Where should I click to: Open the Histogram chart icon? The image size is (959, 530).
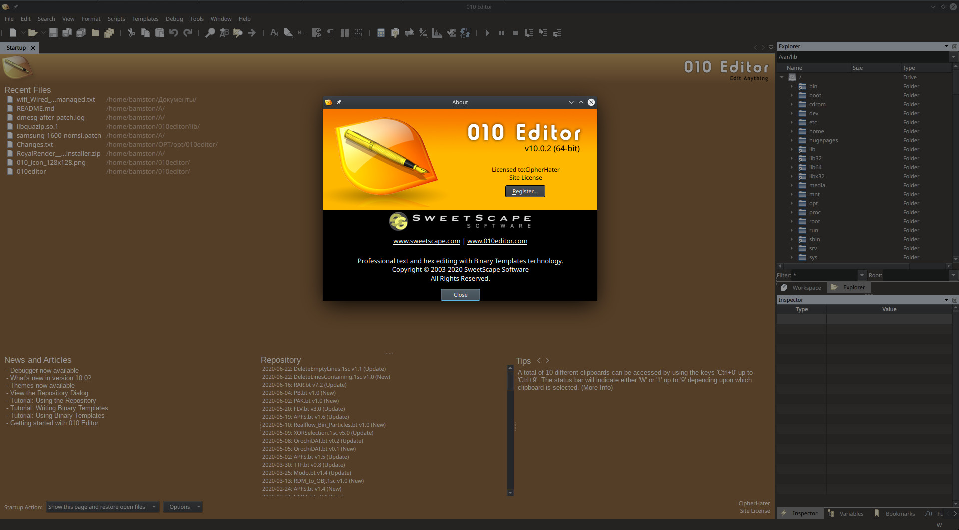(x=437, y=33)
